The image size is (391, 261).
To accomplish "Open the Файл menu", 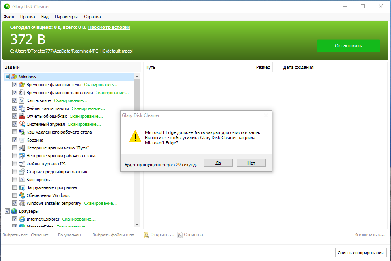I will 8,17.
